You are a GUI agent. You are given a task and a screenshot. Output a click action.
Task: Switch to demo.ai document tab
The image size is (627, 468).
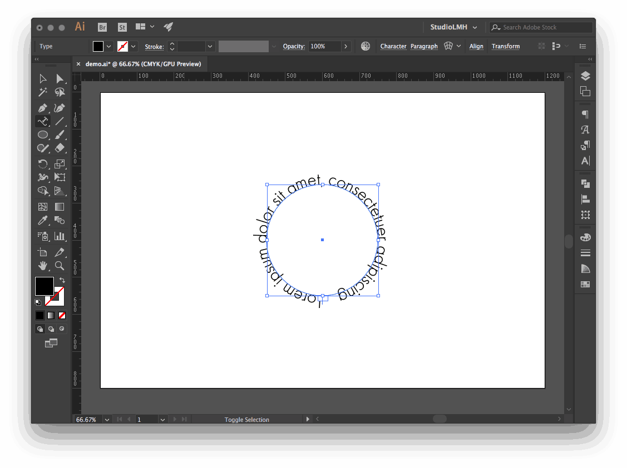(143, 64)
